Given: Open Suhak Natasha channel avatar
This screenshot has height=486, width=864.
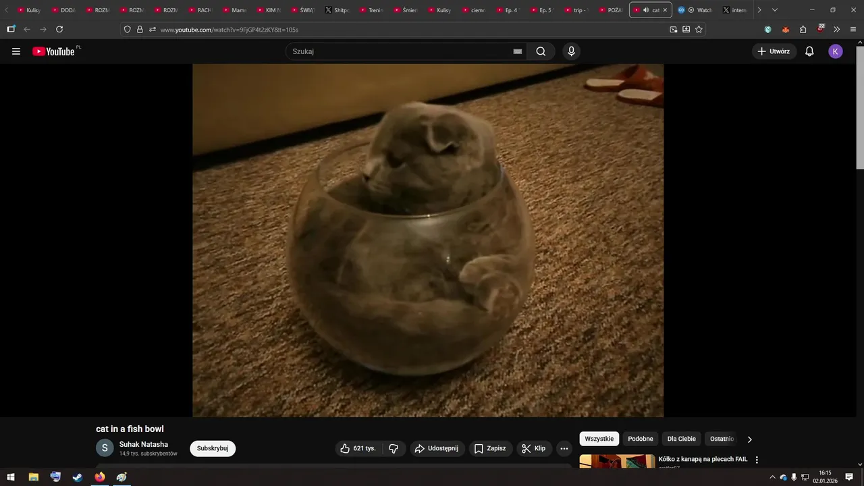Looking at the screenshot, I should [105, 448].
